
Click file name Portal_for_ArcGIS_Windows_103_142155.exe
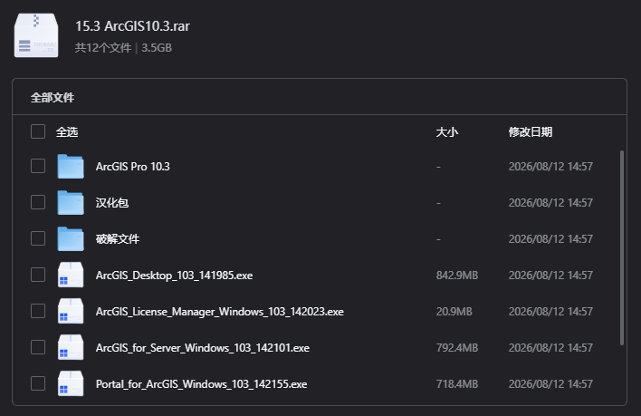click(x=201, y=384)
